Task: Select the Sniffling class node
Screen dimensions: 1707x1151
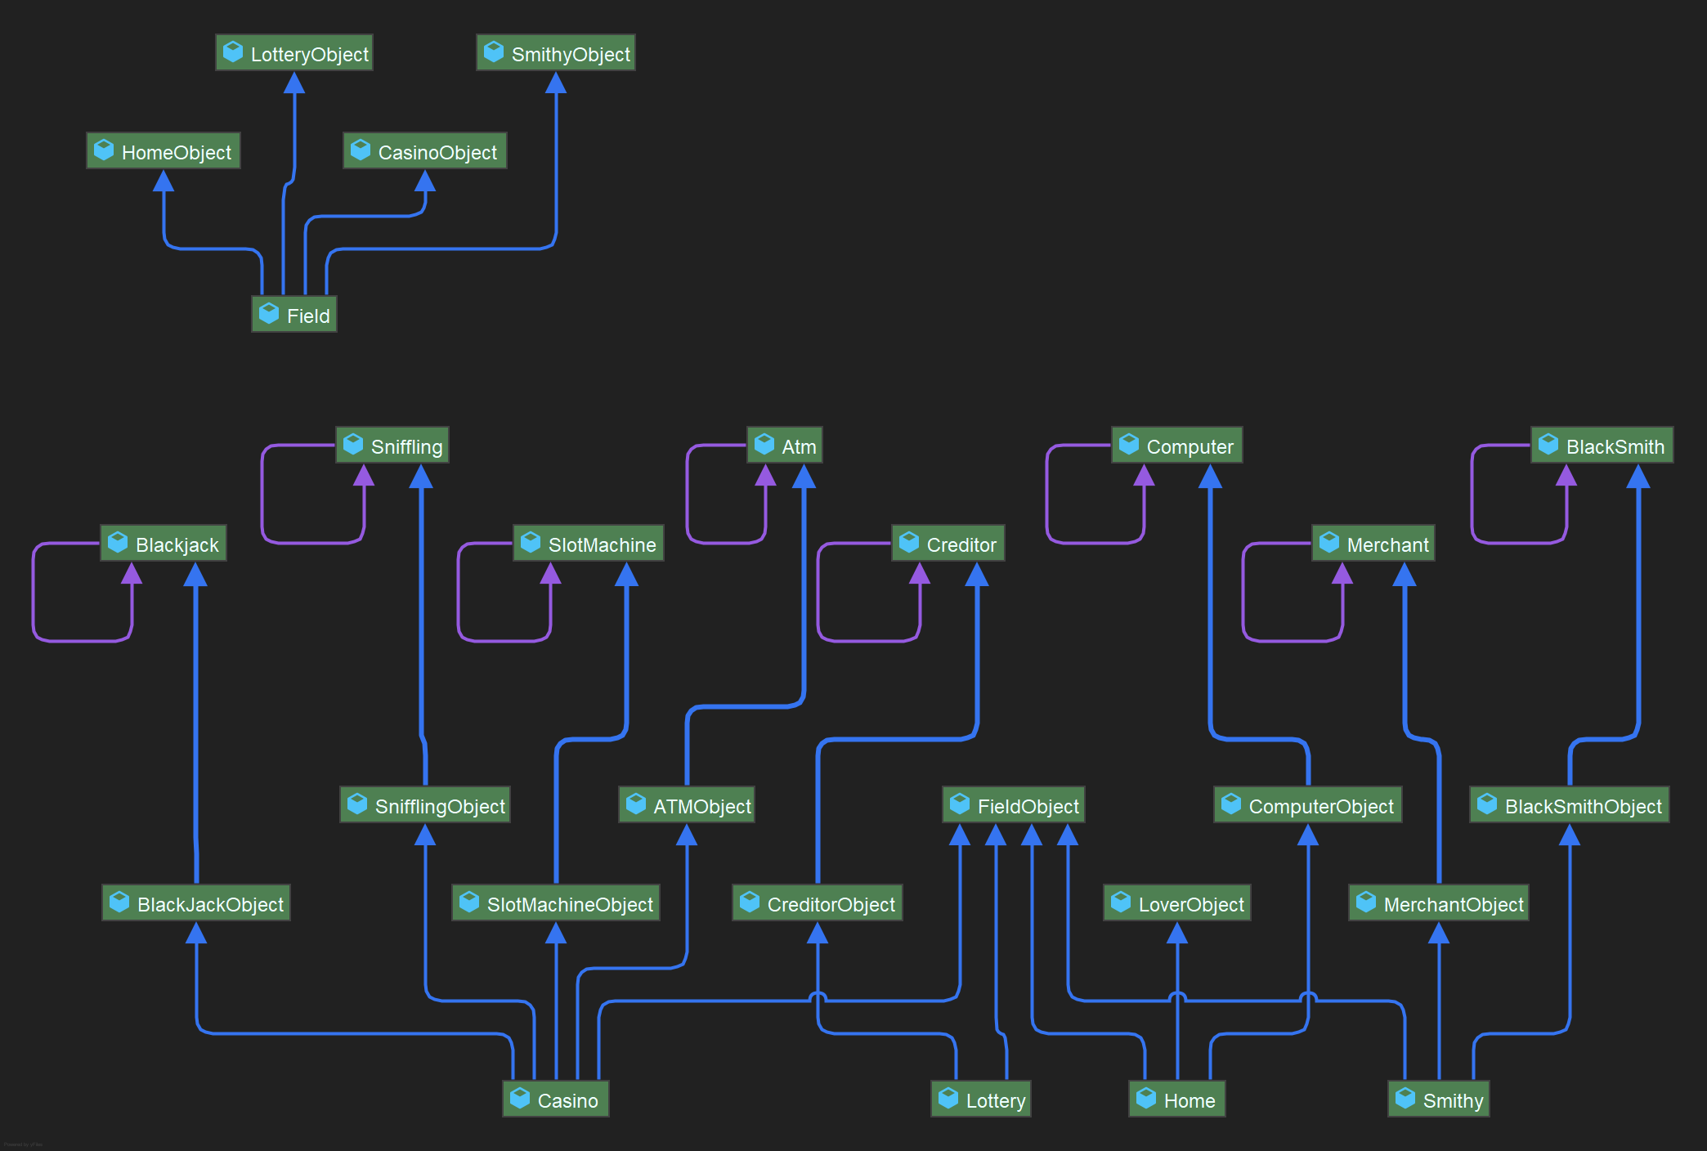Action: point(392,446)
